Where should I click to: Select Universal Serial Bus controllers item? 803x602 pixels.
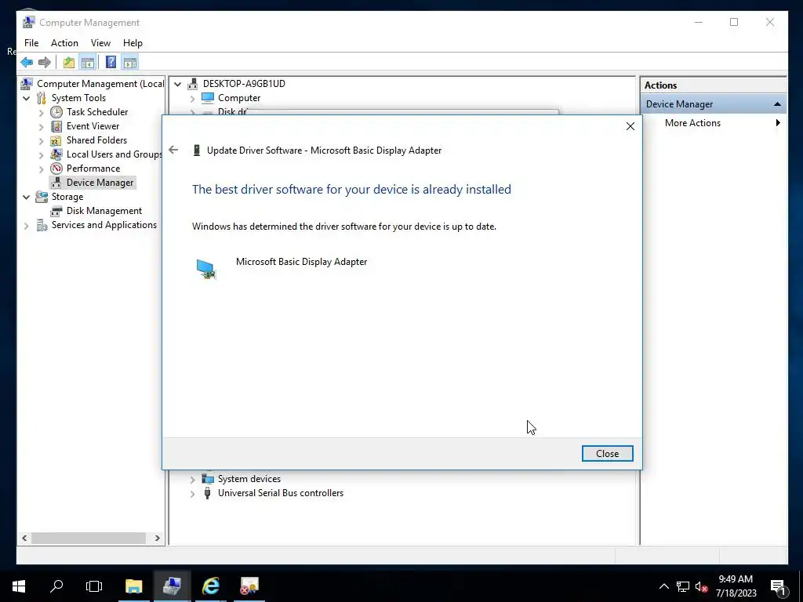281,493
